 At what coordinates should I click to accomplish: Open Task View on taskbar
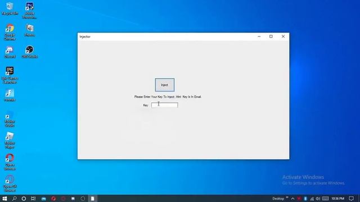[33, 199]
